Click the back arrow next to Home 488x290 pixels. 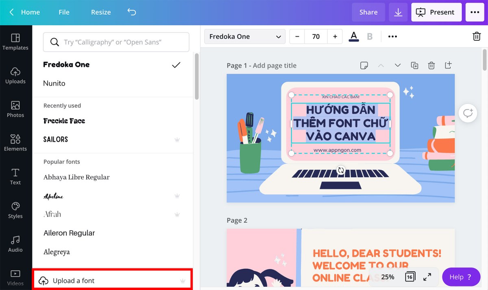pos(11,12)
